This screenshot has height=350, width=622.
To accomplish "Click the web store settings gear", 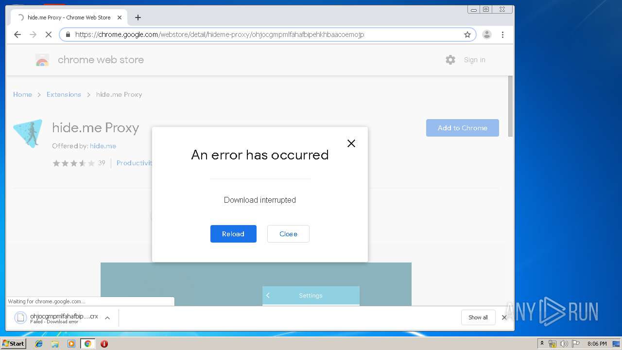I will (x=450, y=60).
